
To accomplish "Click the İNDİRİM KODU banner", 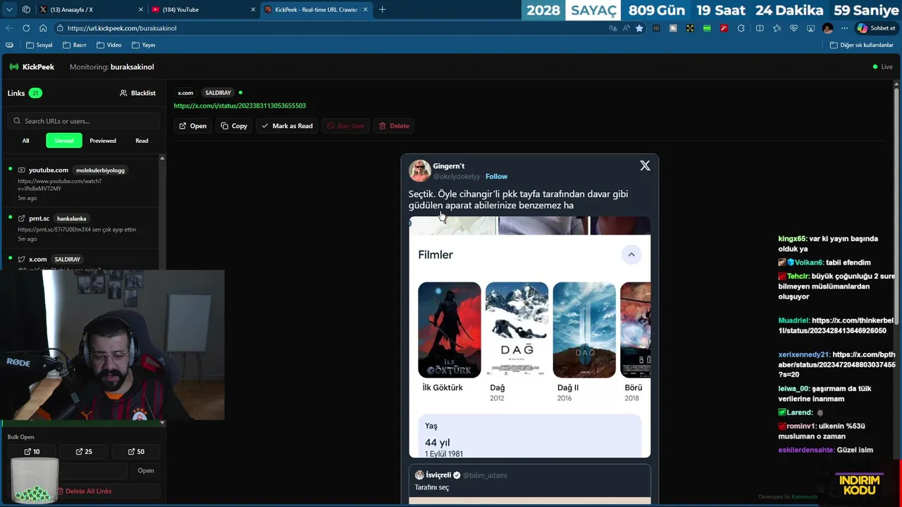I will point(860,484).
